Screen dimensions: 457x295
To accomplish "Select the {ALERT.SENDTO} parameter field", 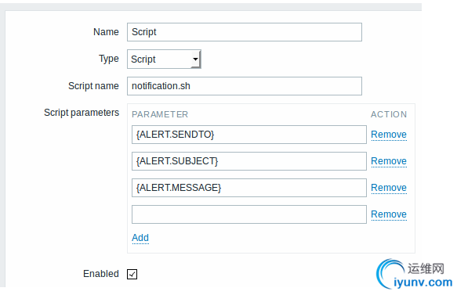I will pyautogui.click(x=249, y=135).
